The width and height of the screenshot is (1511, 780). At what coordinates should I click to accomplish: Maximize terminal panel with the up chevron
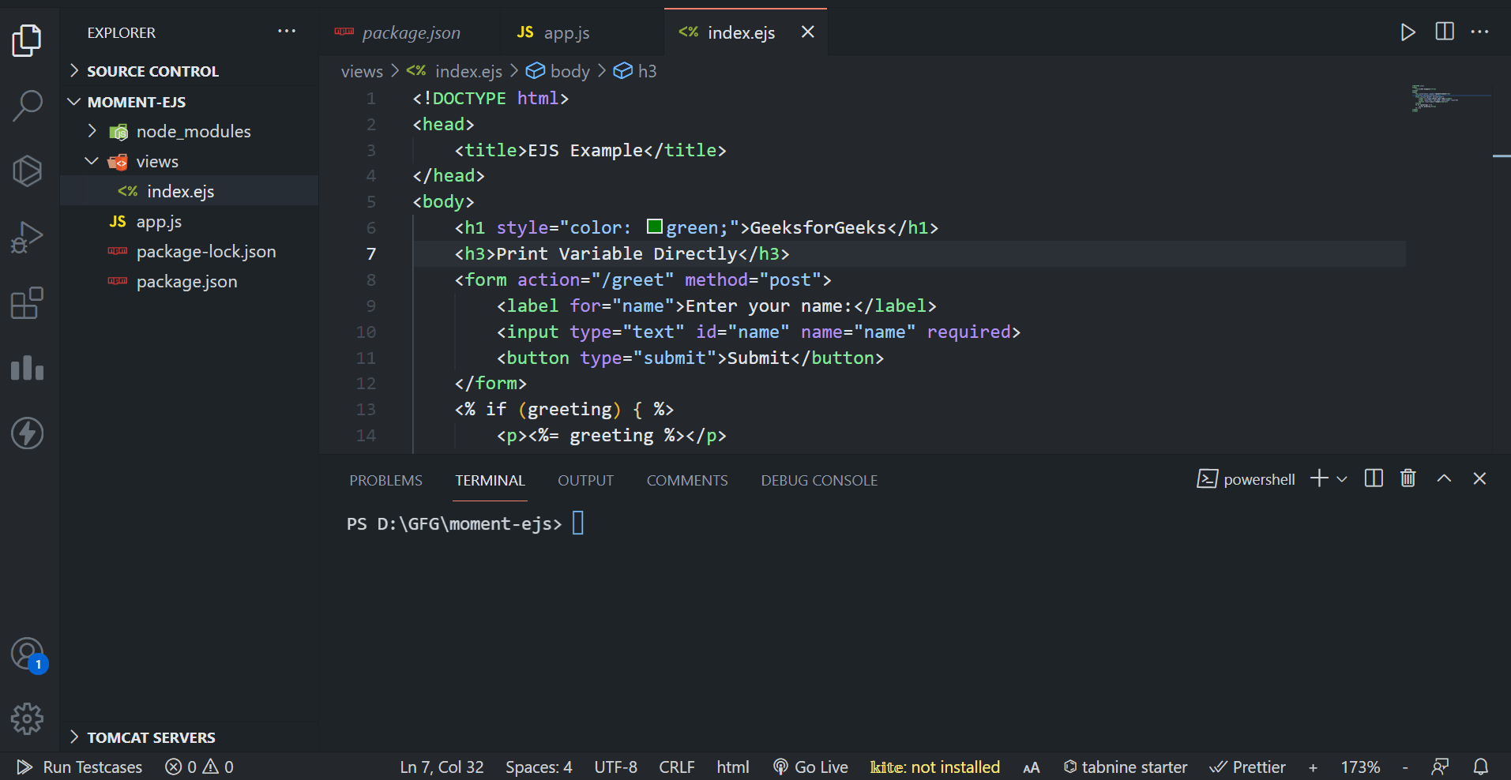click(1444, 479)
